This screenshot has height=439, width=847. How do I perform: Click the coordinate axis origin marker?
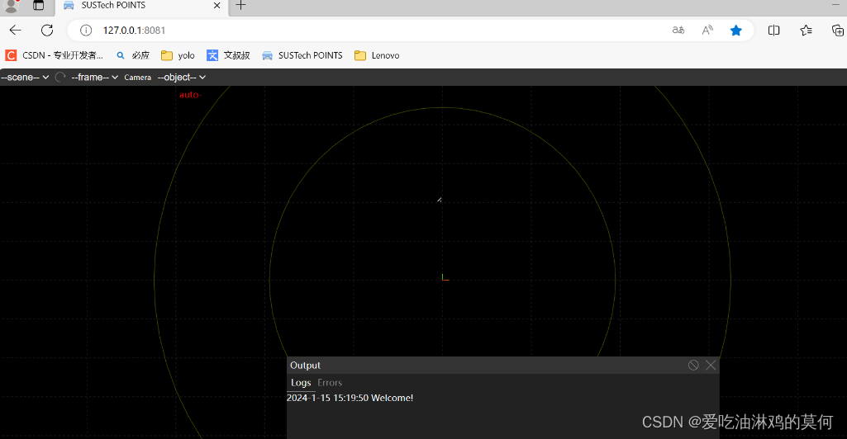pyautogui.click(x=445, y=278)
